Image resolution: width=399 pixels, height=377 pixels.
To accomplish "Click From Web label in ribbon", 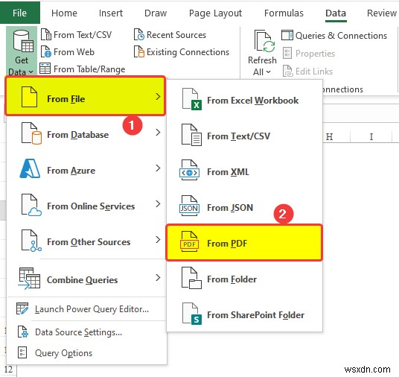I will 74,51.
